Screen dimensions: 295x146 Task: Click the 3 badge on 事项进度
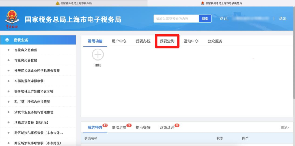(129, 126)
